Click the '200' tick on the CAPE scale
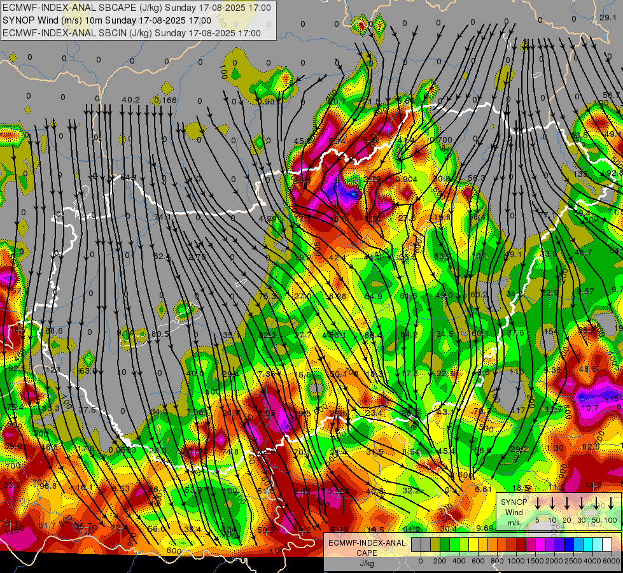This screenshot has height=573, width=623. point(440,561)
